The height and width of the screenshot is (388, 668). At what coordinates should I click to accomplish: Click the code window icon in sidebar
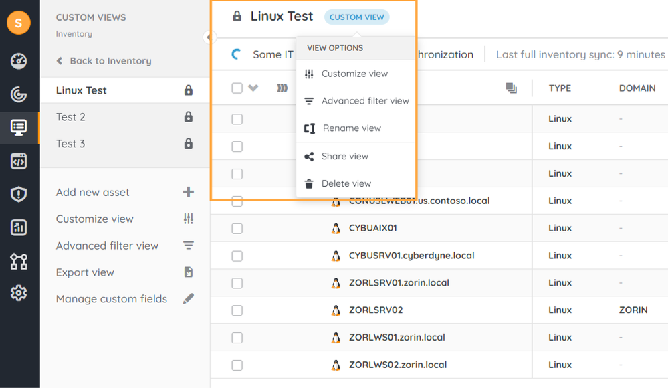coord(19,161)
